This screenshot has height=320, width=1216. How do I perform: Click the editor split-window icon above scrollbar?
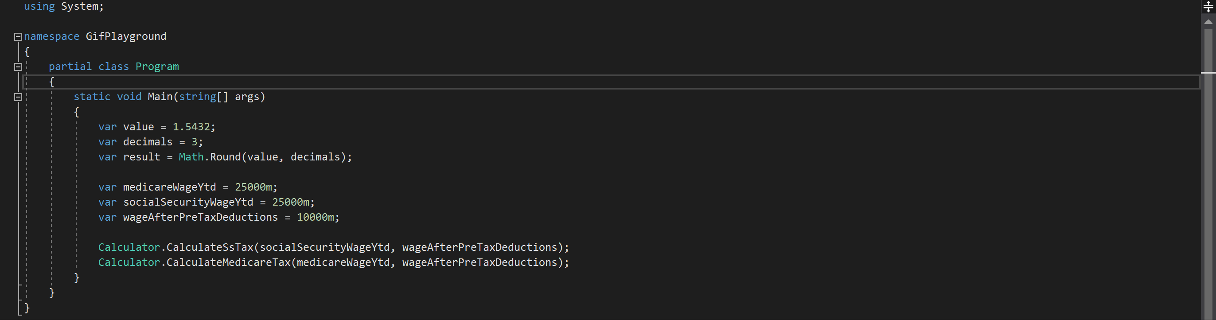1208,7
